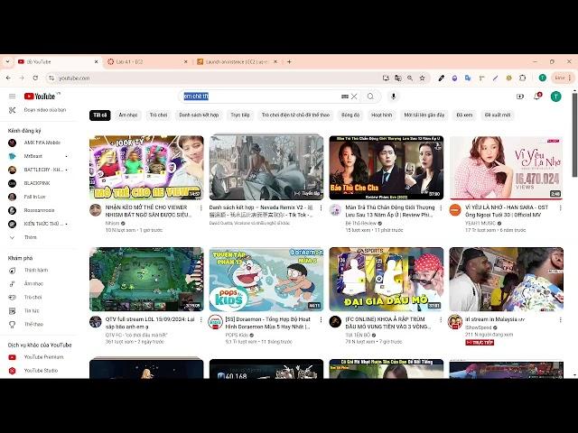
Task: Select the Đã xem filter chip
Action: pos(464,115)
